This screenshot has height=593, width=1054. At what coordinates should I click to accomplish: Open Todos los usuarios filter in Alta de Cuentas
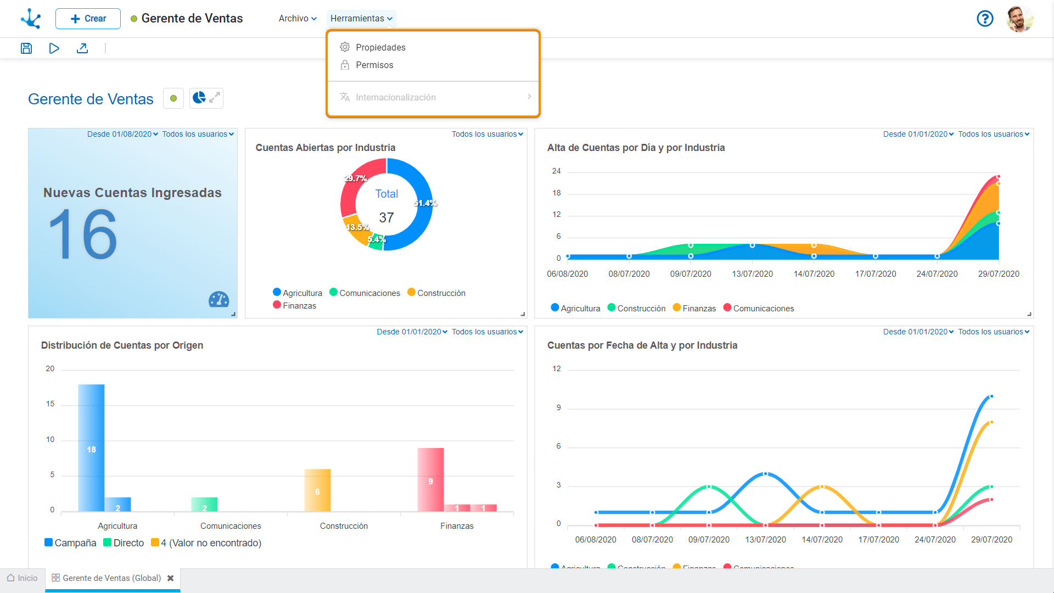994,134
